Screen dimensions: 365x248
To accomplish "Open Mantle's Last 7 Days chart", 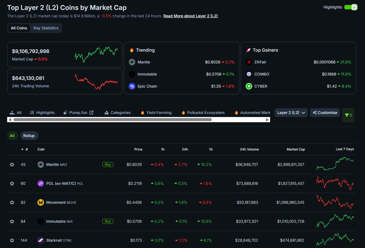I will click(335, 164).
